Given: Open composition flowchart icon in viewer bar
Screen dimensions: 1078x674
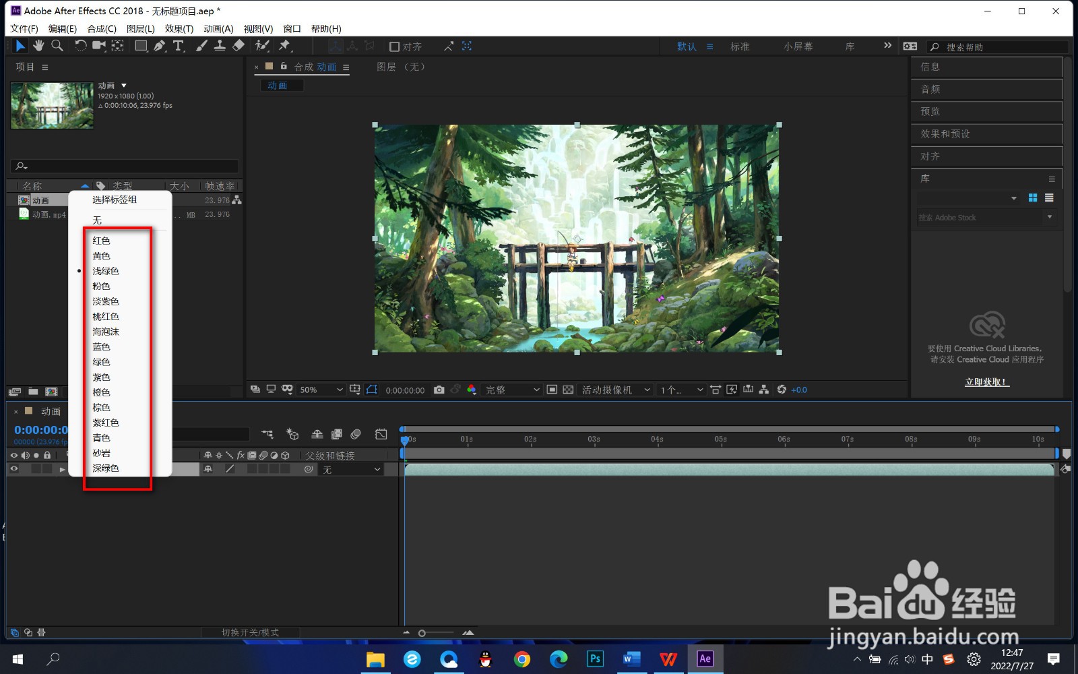Looking at the screenshot, I should click(764, 390).
